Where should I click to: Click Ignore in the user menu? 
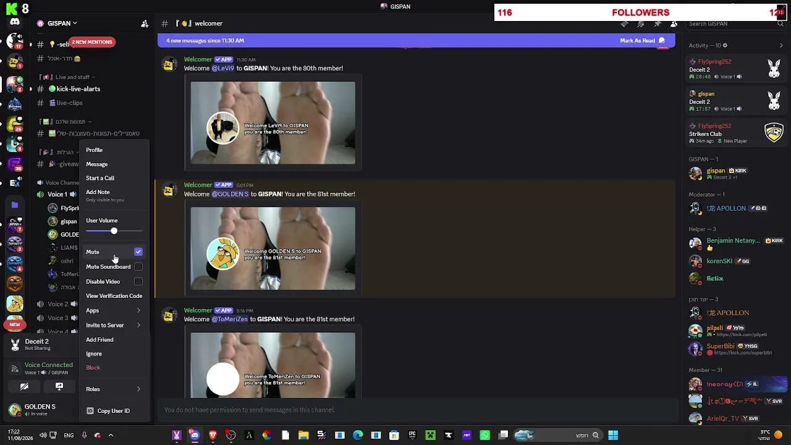(x=114, y=354)
